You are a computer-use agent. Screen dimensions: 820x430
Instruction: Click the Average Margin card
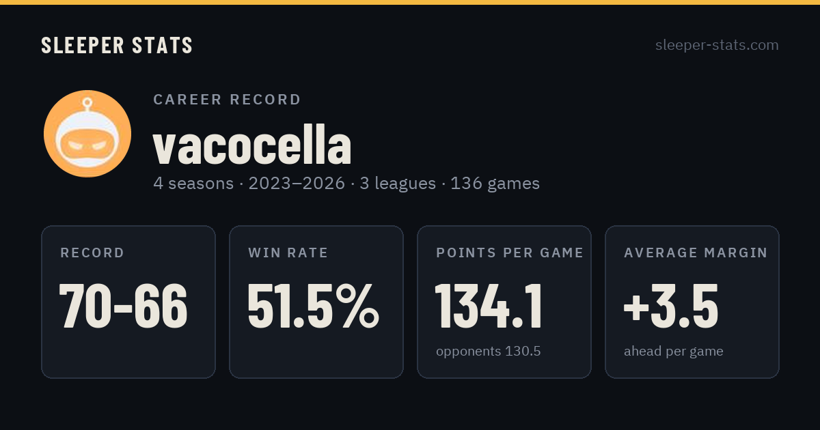pos(692,302)
